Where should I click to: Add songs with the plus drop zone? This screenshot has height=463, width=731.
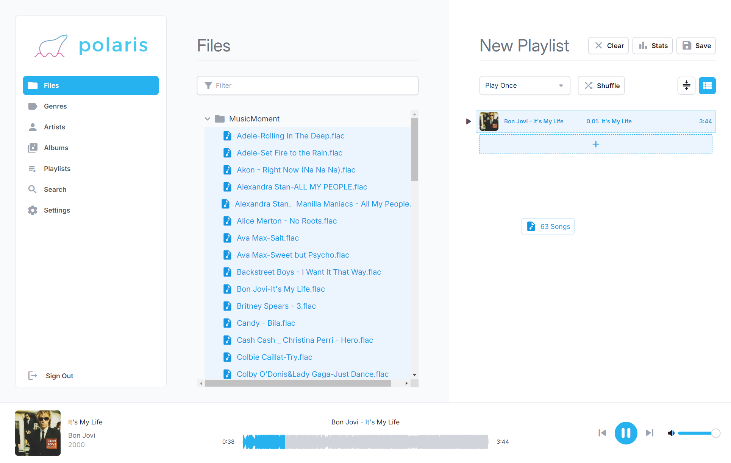tap(596, 144)
